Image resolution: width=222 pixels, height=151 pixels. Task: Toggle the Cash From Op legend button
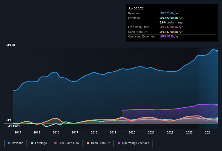(x=98, y=143)
